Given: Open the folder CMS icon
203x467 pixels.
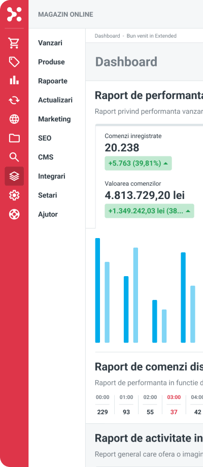Looking at the screenshot, I should tap(14, 138).
